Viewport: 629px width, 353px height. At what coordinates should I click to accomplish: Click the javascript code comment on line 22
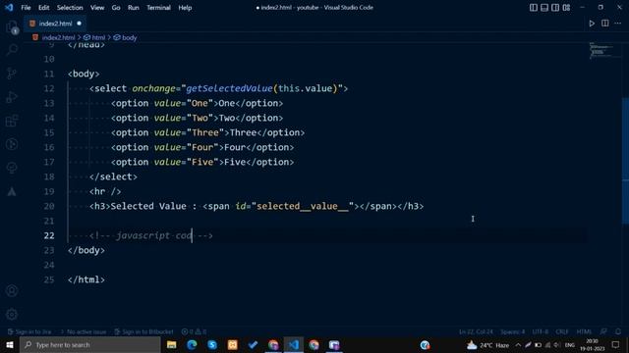coord(150,235)
